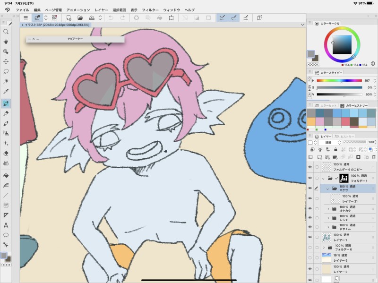
Task: Close the ナビゲーター floating panel
Action: point(34,39)
